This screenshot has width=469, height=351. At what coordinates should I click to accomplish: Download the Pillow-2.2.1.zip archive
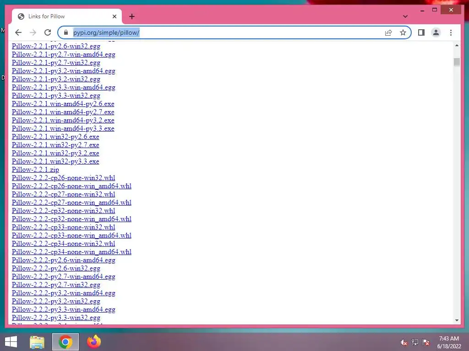35,170
